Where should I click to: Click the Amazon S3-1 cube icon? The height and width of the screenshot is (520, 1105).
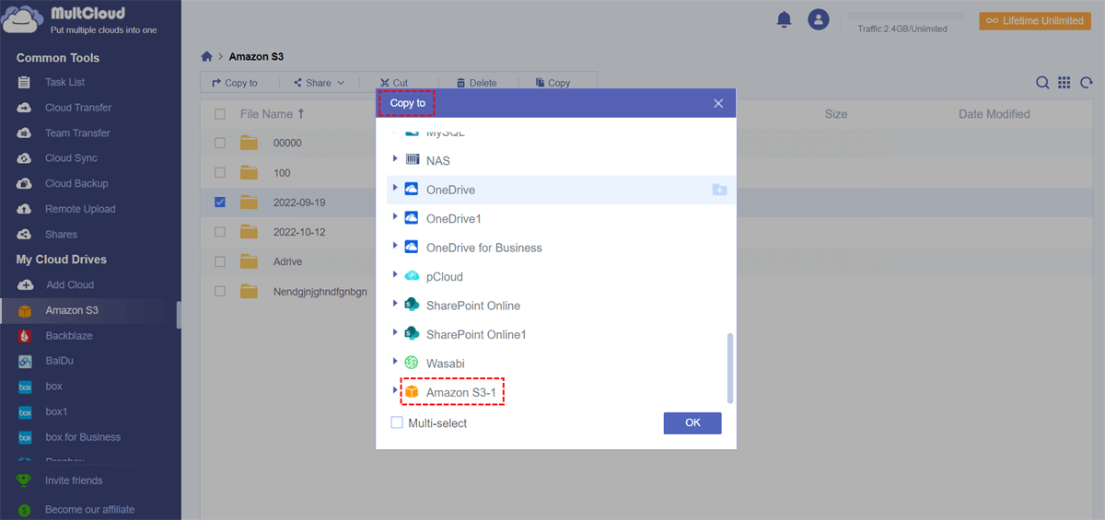tap(412, 392)
